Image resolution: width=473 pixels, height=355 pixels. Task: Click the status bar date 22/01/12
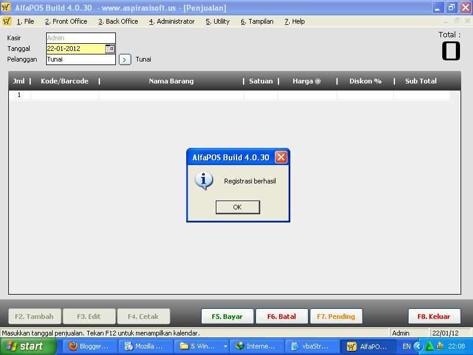[x=445, y=333]
